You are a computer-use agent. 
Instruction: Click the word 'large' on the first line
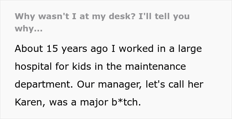click(190, 49)
